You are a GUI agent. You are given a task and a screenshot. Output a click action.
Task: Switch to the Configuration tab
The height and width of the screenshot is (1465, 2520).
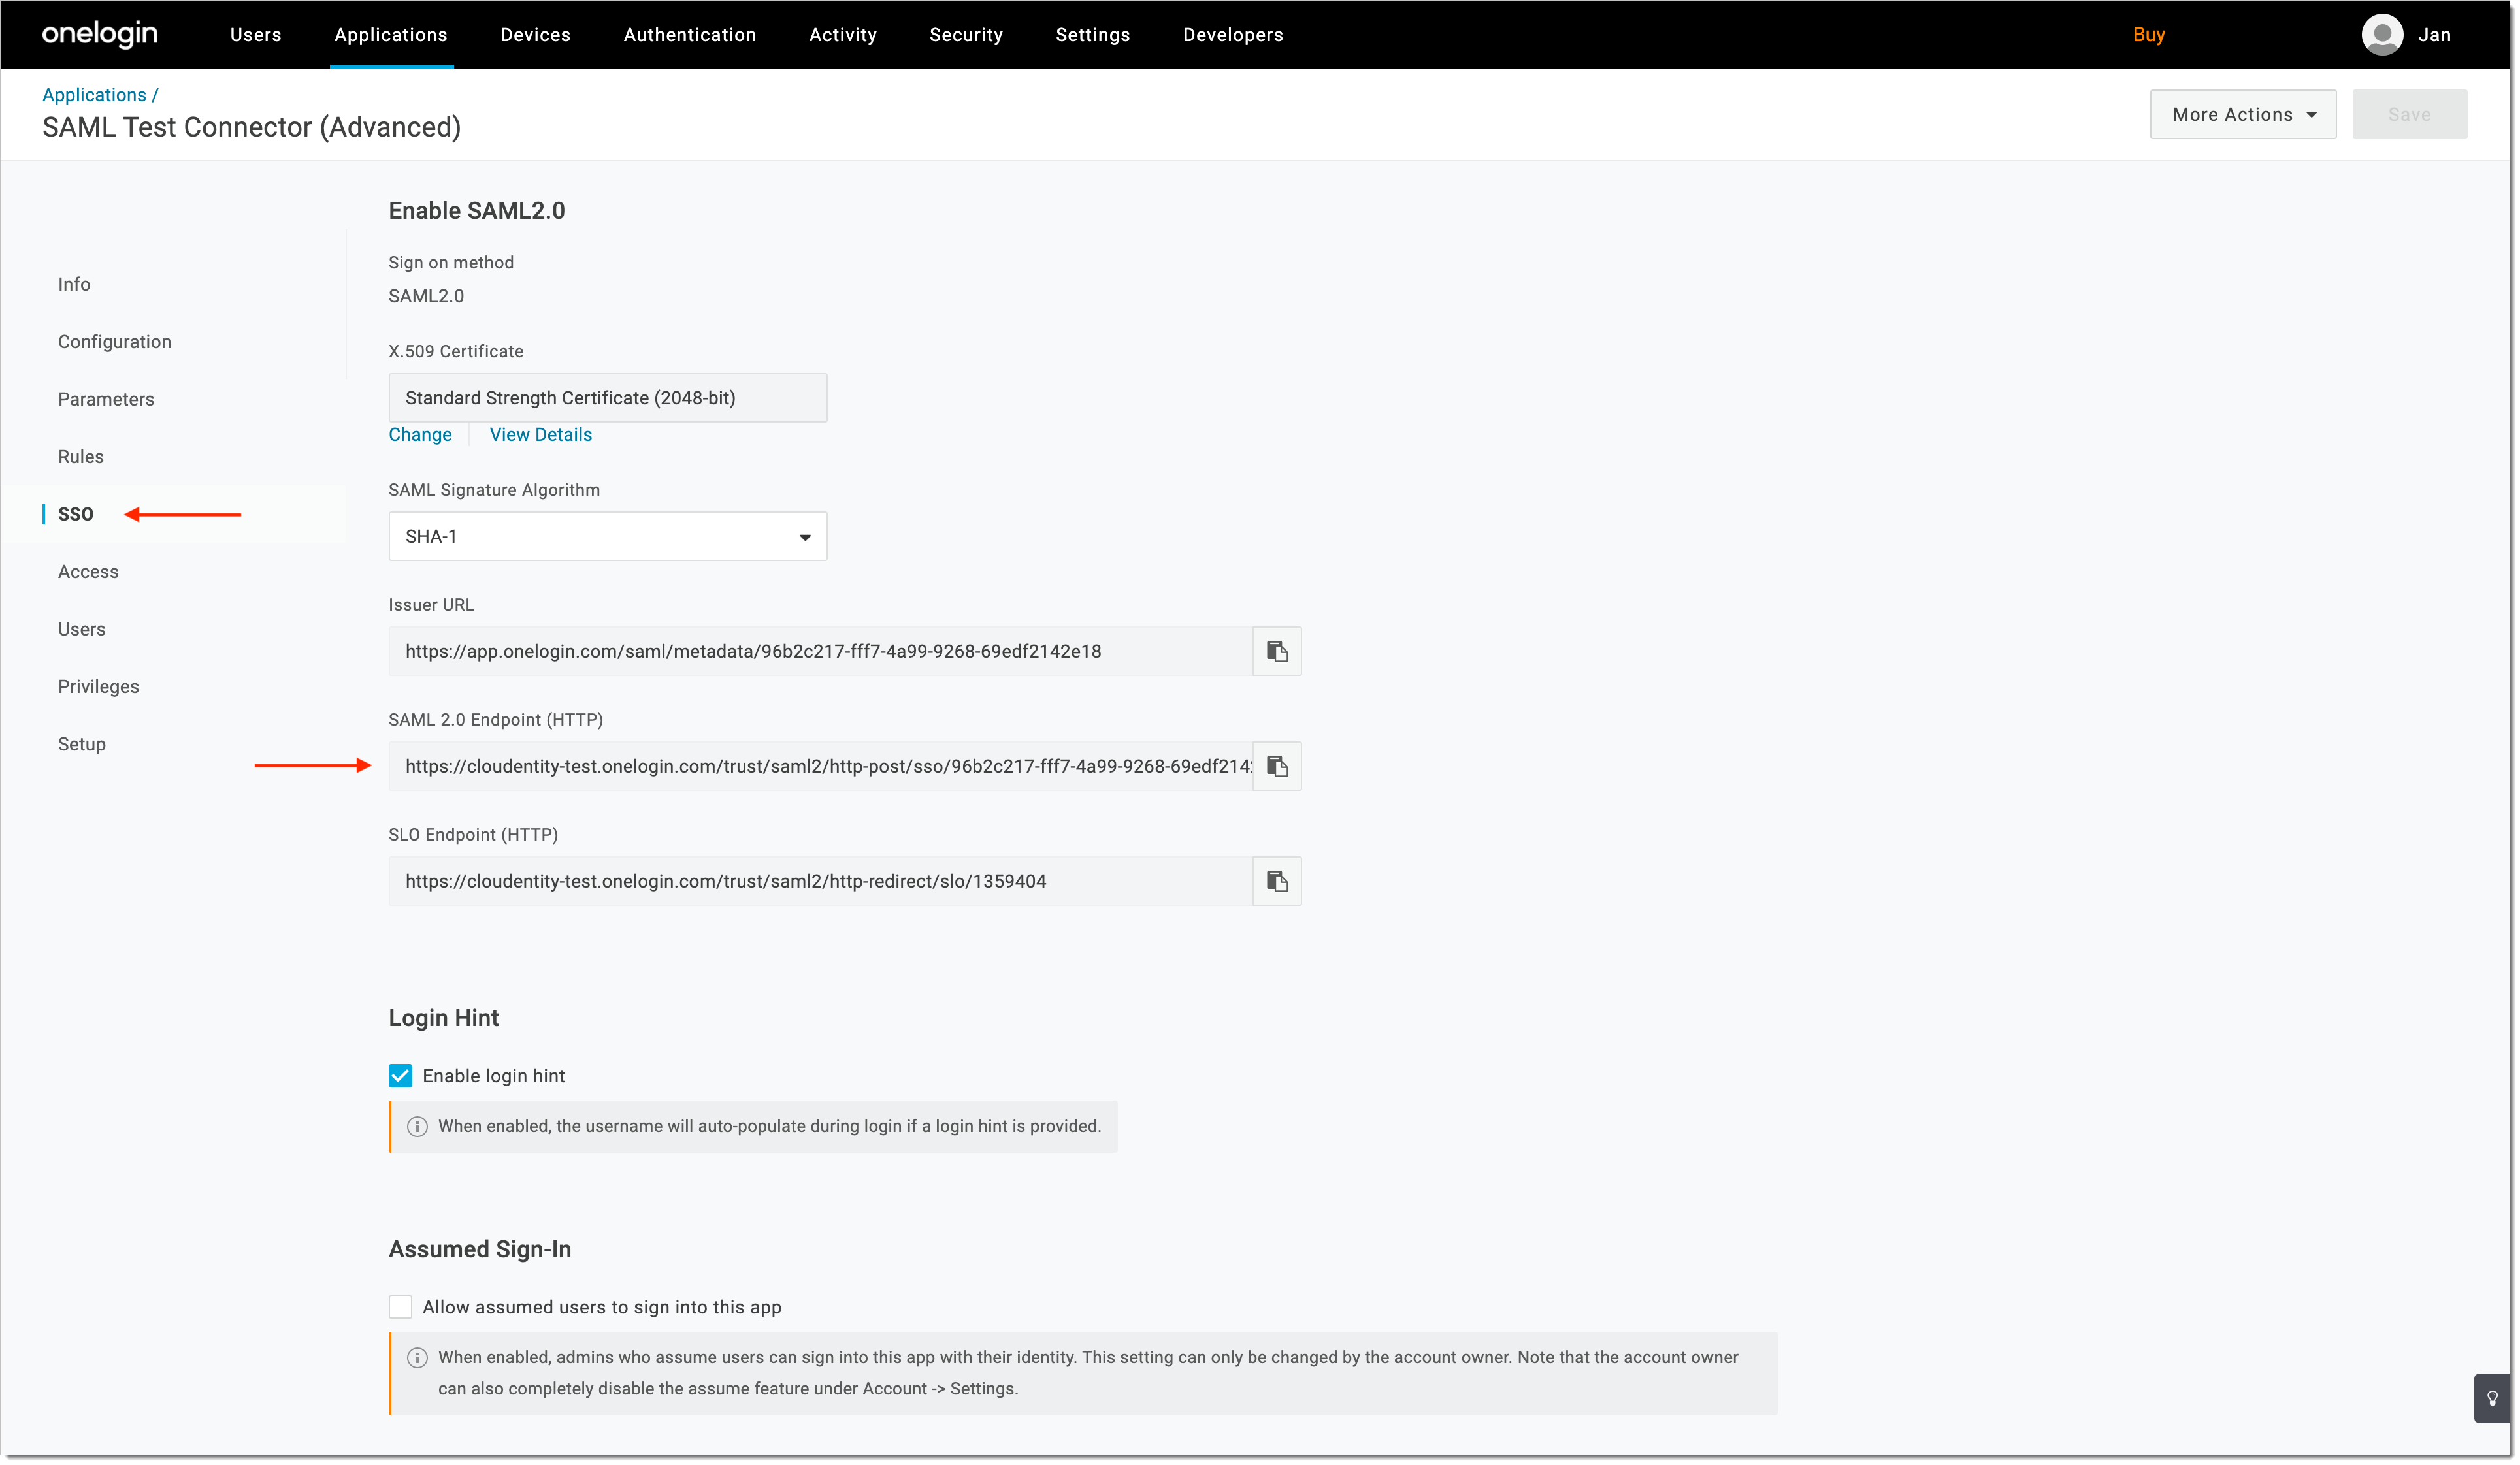[114, 341]
